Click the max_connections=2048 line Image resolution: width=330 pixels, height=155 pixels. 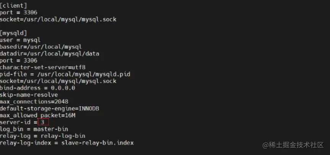[x=34, y=102]
